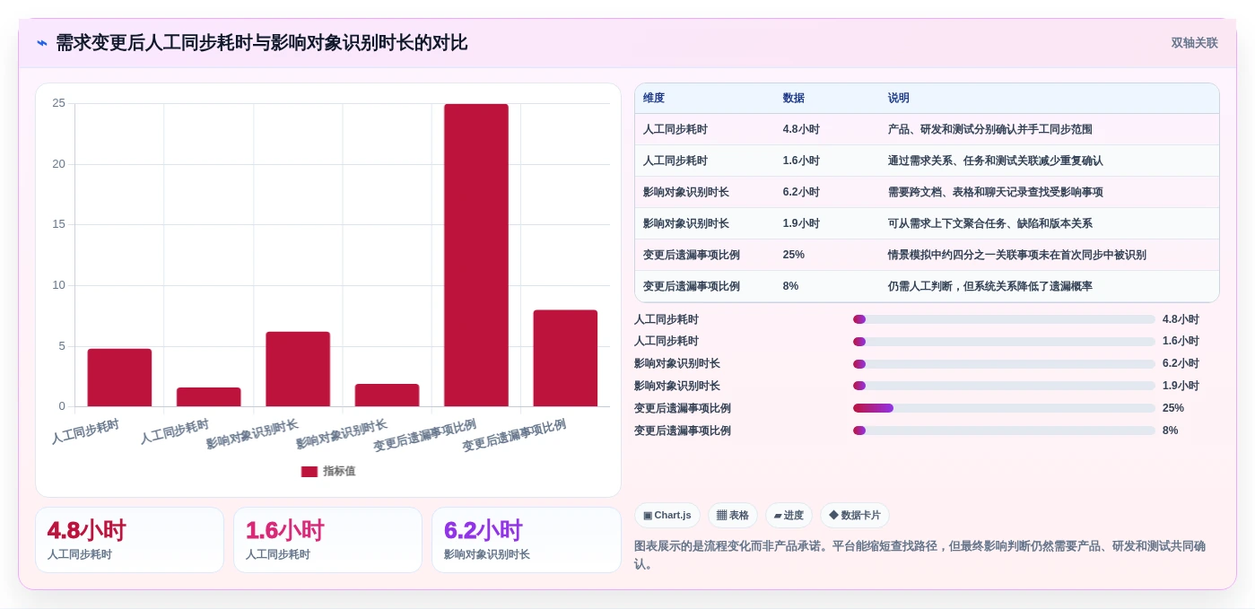Click table cell 情景模拟中约四分之一关联事项未在首次同步中被识别
This screenshot has height=609, width=1255.
click(1017, 255)
